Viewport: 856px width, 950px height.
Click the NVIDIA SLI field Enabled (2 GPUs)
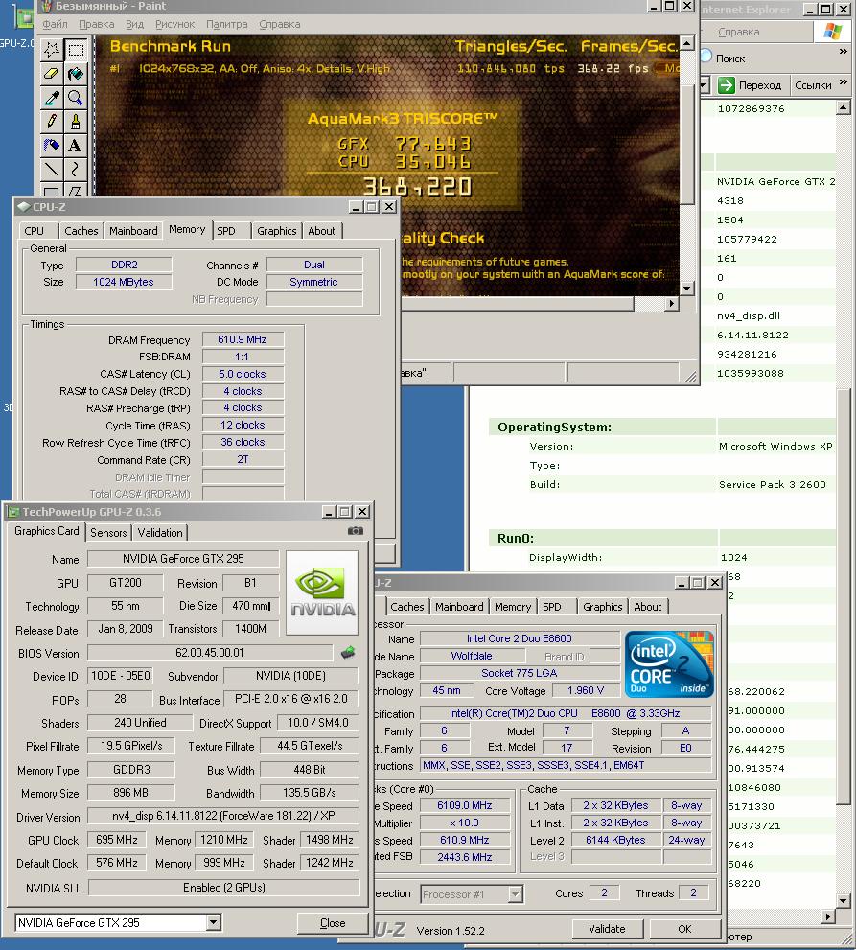pyautogui.click(x=223, y=887)
